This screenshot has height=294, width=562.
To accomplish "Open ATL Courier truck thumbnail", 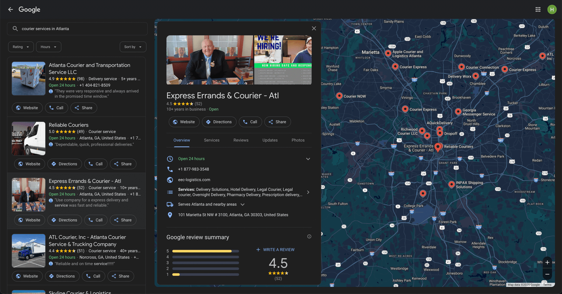I will coord(28,251).
